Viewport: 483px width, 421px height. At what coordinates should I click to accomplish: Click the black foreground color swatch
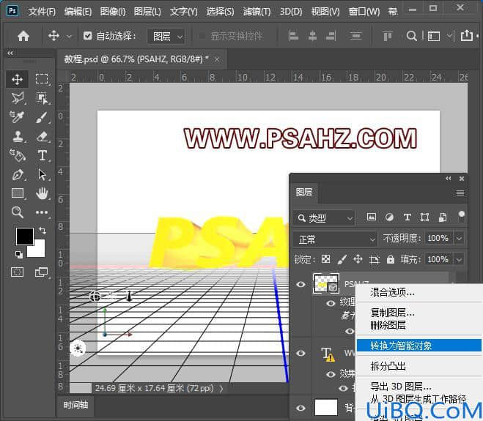point(25,236)
